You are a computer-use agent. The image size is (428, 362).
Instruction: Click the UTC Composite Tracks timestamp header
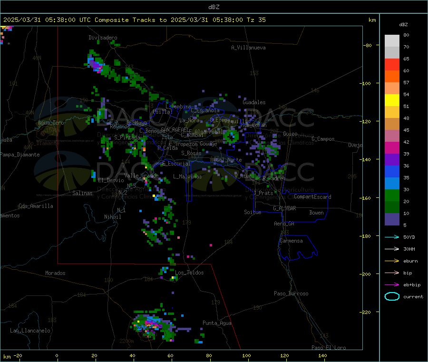point(134,20)
